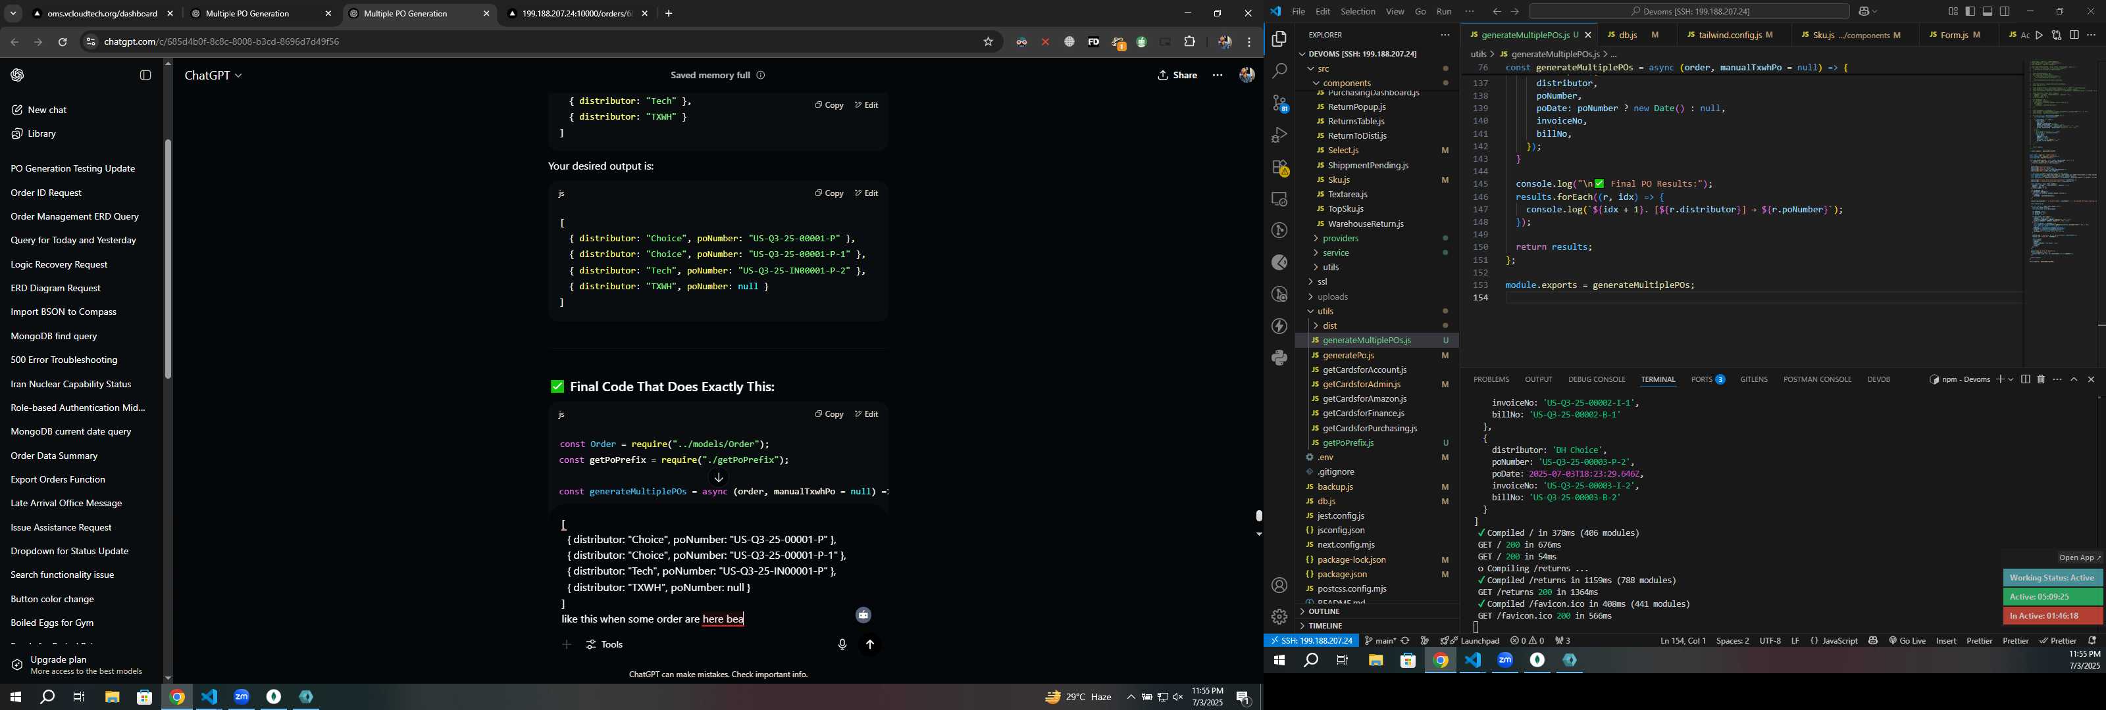Image resolution: width=2106 pixels, height=710 pixels.
Task: Toggle VS Code Primary Side Bar layout button
Action: tap(1970, 11)
